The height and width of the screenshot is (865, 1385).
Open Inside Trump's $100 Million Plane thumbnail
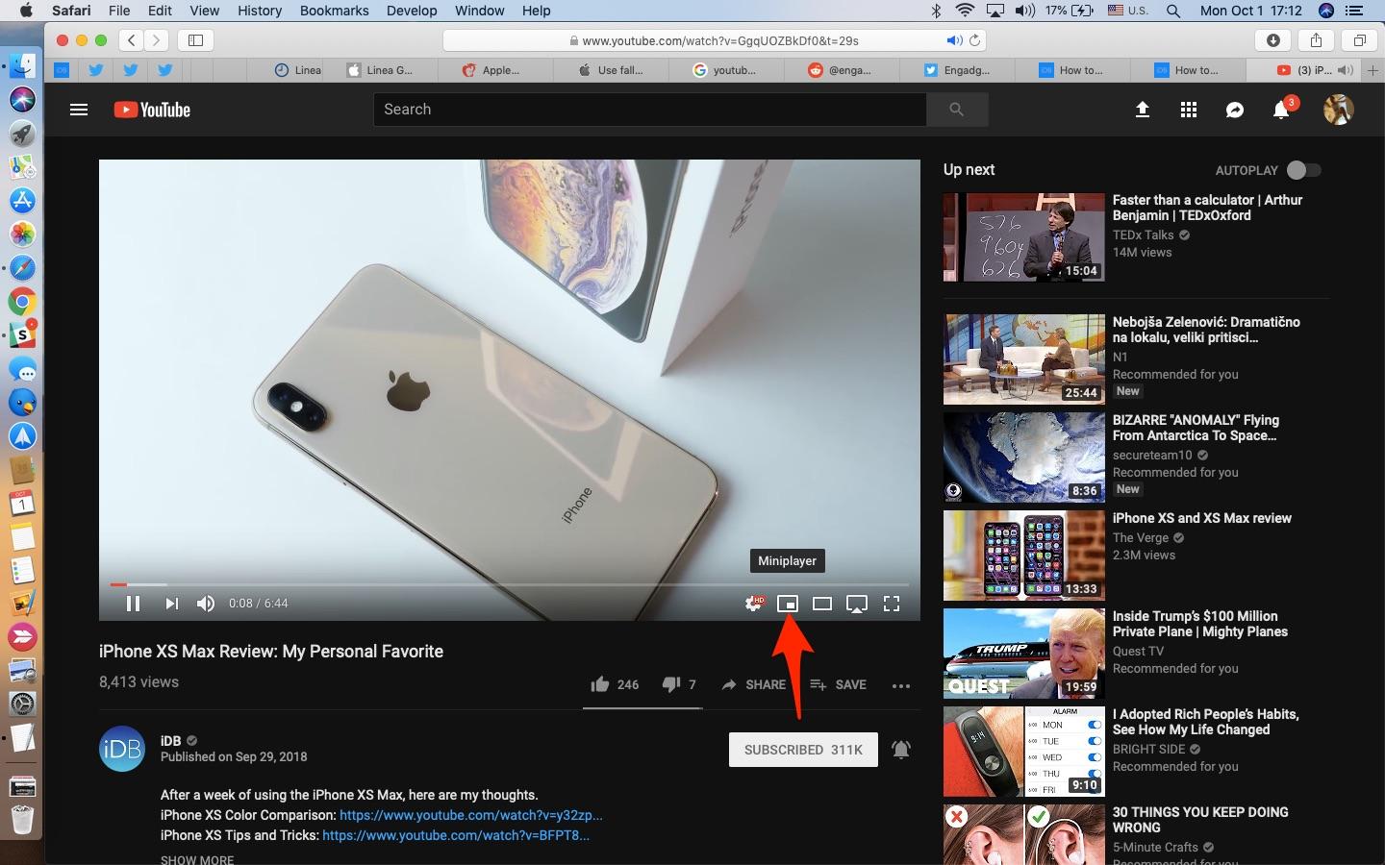(x=1024, y=654)
